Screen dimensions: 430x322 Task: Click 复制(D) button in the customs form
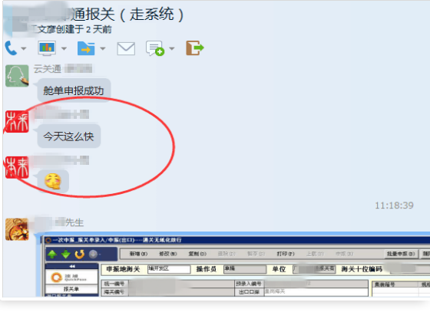click(197, 254)
